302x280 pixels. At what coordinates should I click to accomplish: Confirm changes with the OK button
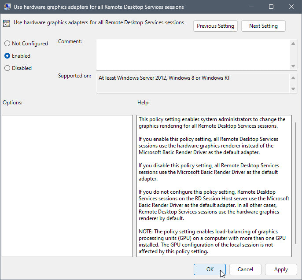(210, 269)
